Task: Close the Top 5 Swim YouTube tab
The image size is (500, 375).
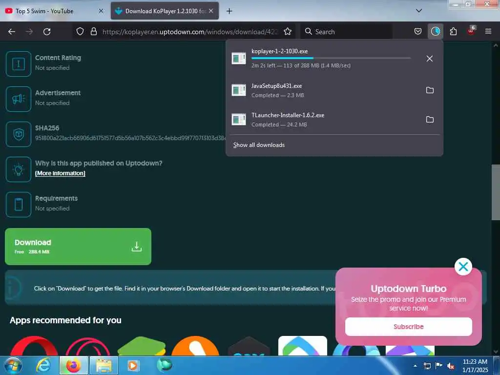Action: click(101, 11)
